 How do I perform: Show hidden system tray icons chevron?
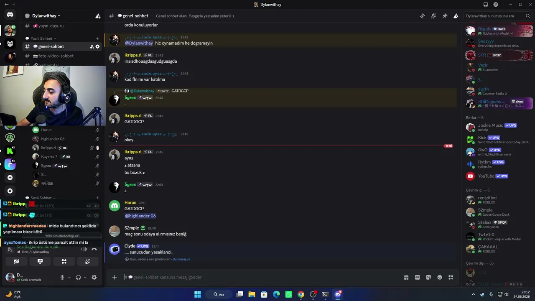pos(473,294)
